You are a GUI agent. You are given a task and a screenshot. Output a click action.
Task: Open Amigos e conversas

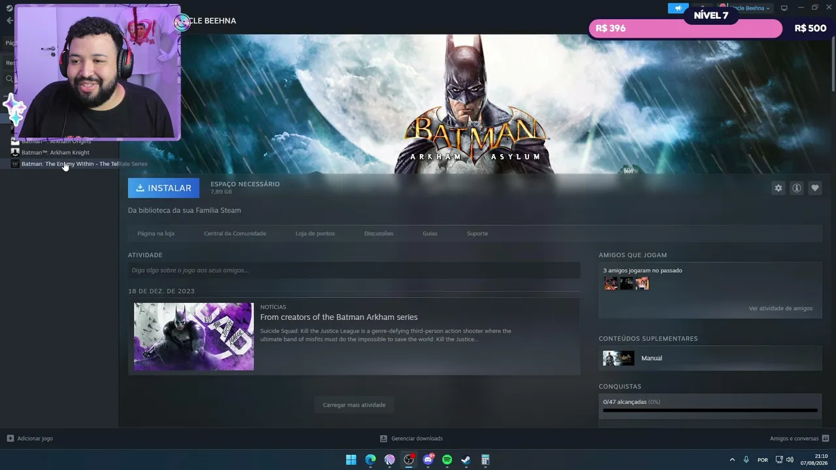coord(794,439)
